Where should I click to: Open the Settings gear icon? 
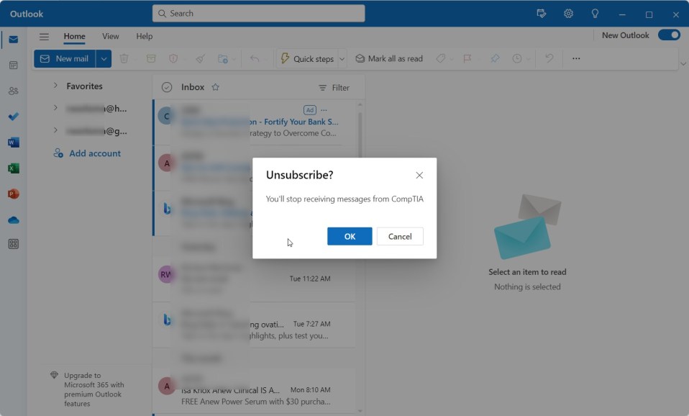(568, 14)
